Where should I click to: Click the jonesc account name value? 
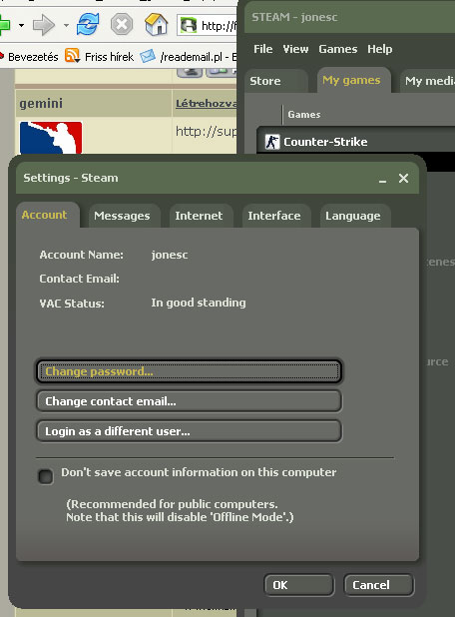[170, 255]
